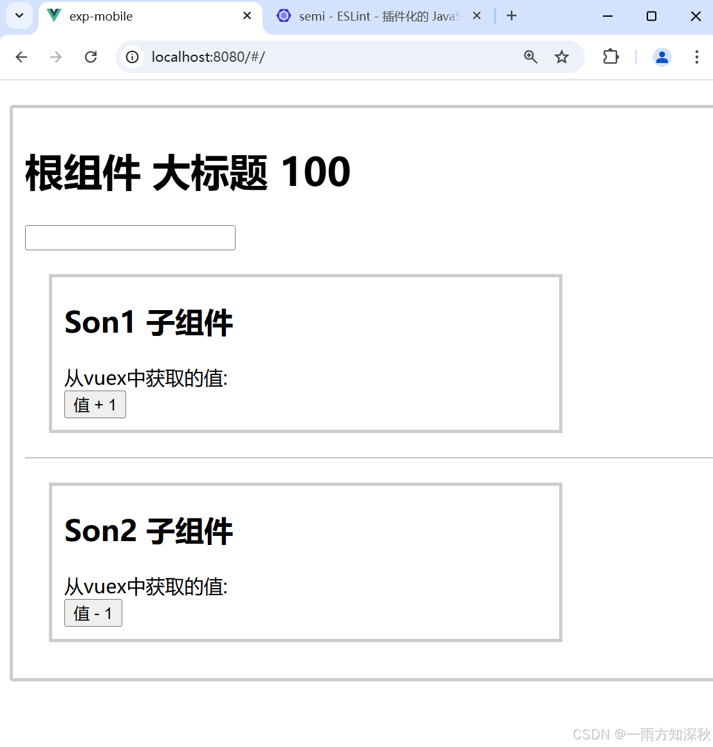Screen dimensions: 713x747
Task: Click the 值 + 1 button
Action: tap(95, 405)
